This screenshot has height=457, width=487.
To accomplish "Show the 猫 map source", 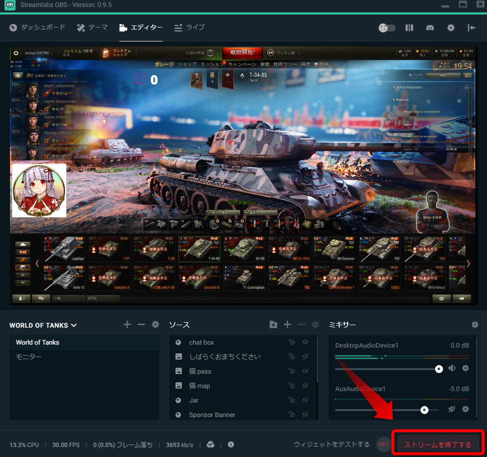I will pos(305,385).
